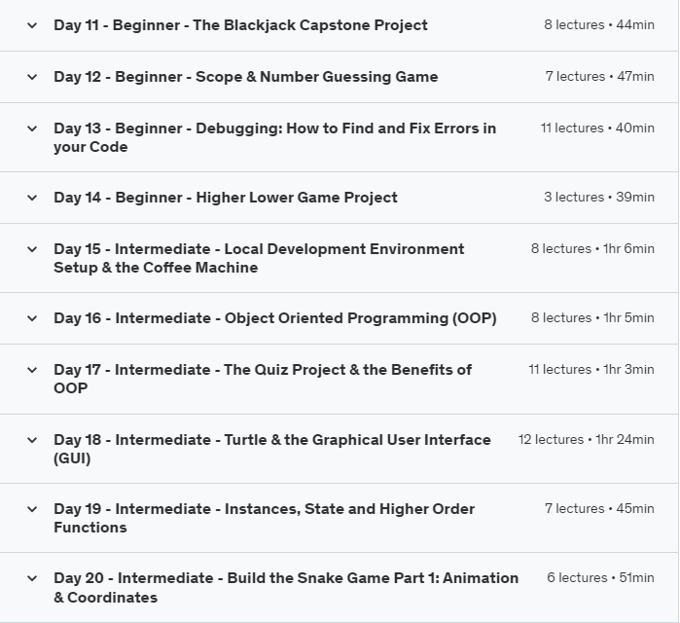Image resolution: width=680 pixels, height=623 pixels.
Task: Expand the Day 16 OOP chevron
Action: coord(32,318)
